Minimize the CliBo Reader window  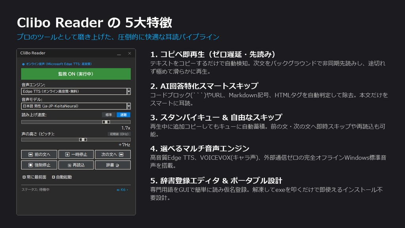coord(119,53)
